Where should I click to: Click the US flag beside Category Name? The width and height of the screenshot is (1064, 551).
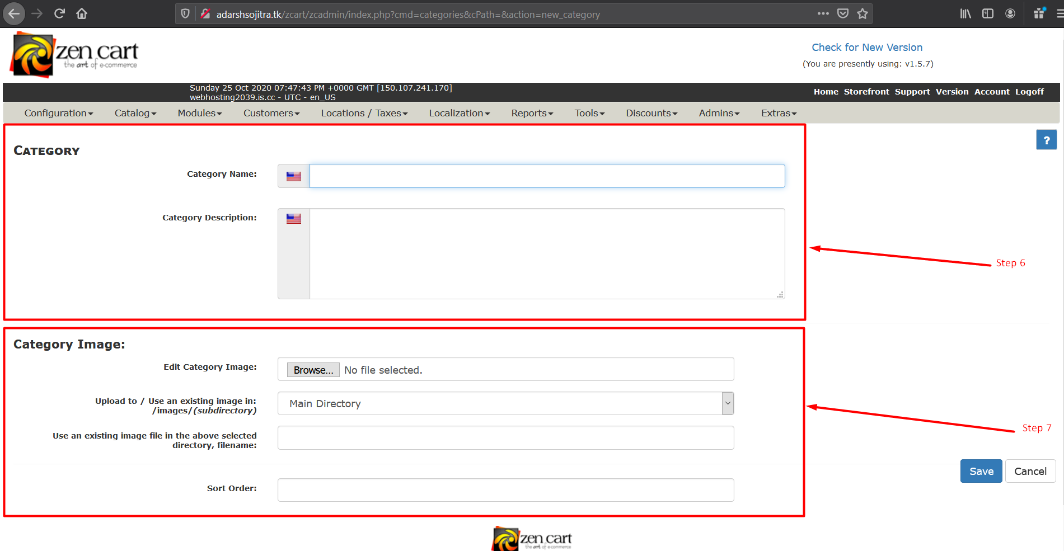(x=294, y=176)
